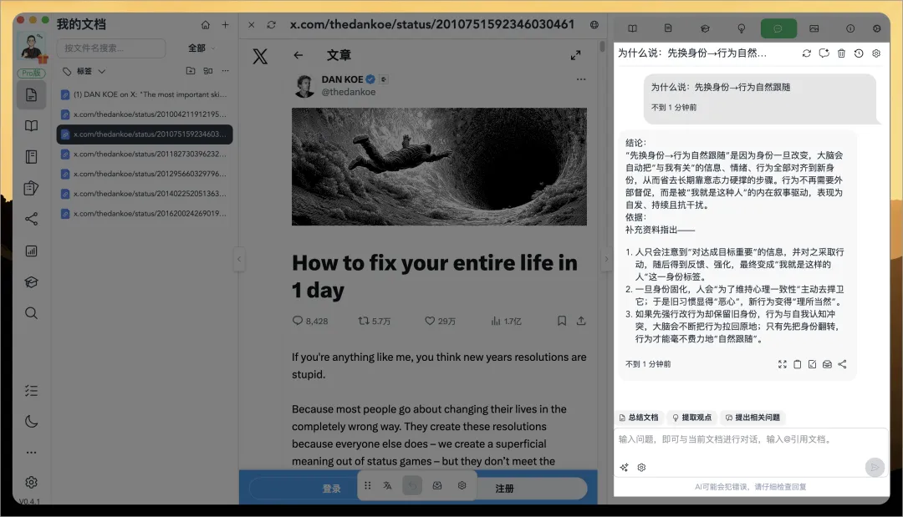Open the search tool in the left sidebar
This screenshot has width=903, height=517.
tap(31, 313)
